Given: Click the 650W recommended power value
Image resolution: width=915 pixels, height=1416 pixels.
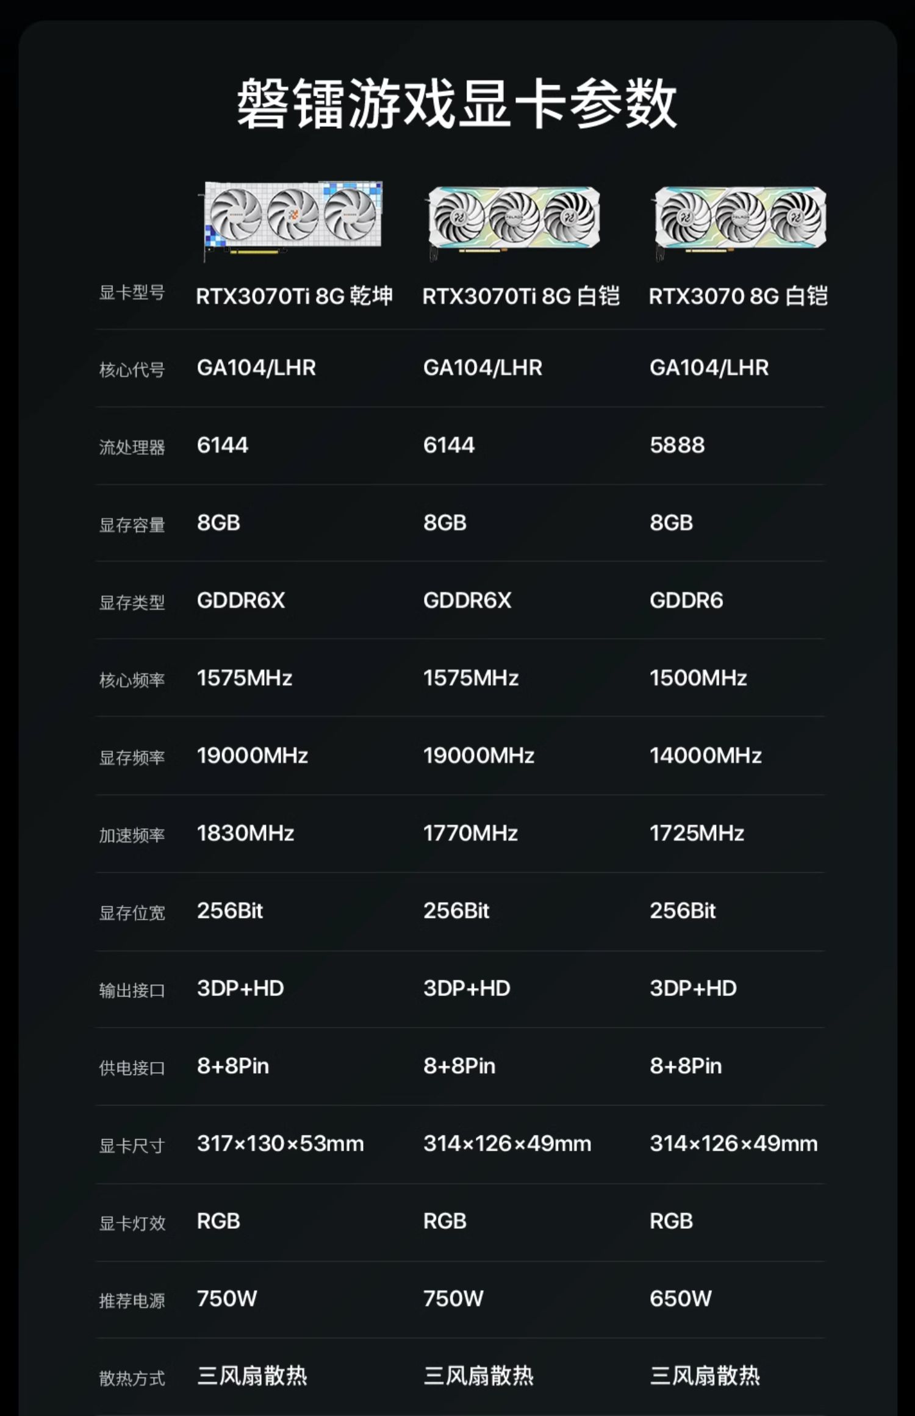Looking at the screenshot, I should pyautogui.click(x=681, y=1299).
